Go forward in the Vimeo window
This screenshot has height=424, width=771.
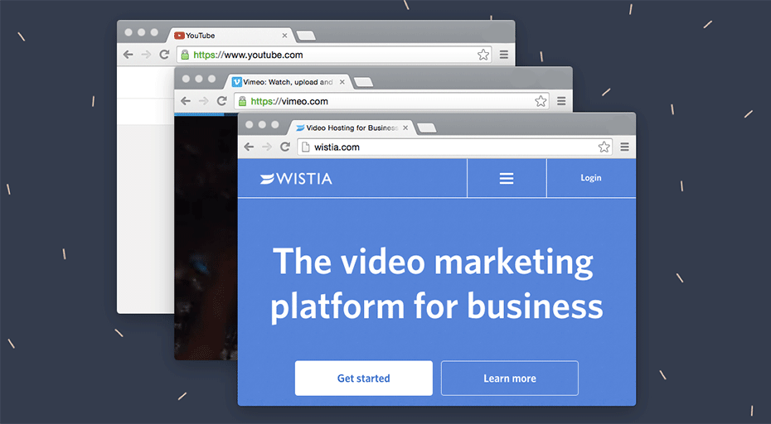(x=204, y=101)
